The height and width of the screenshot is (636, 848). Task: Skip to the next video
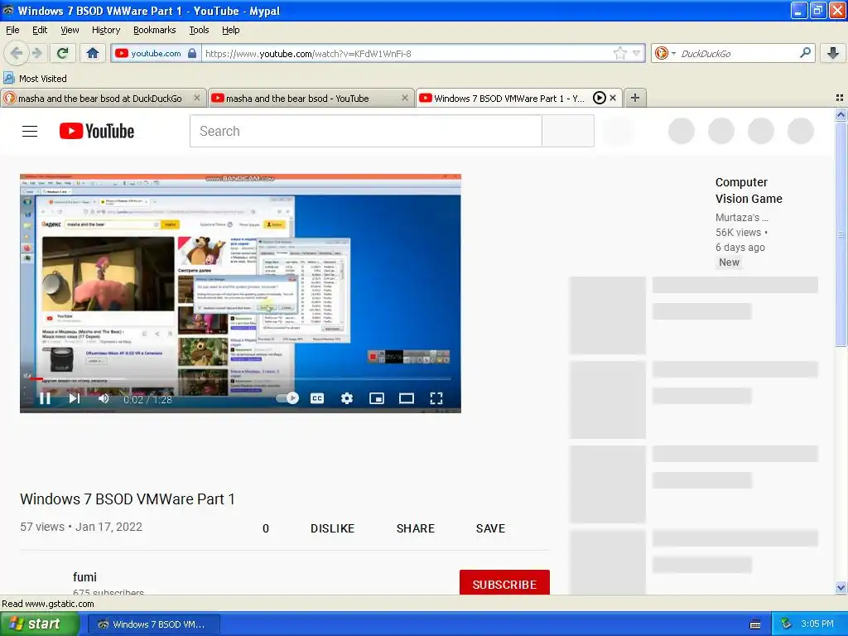(74, 398)
